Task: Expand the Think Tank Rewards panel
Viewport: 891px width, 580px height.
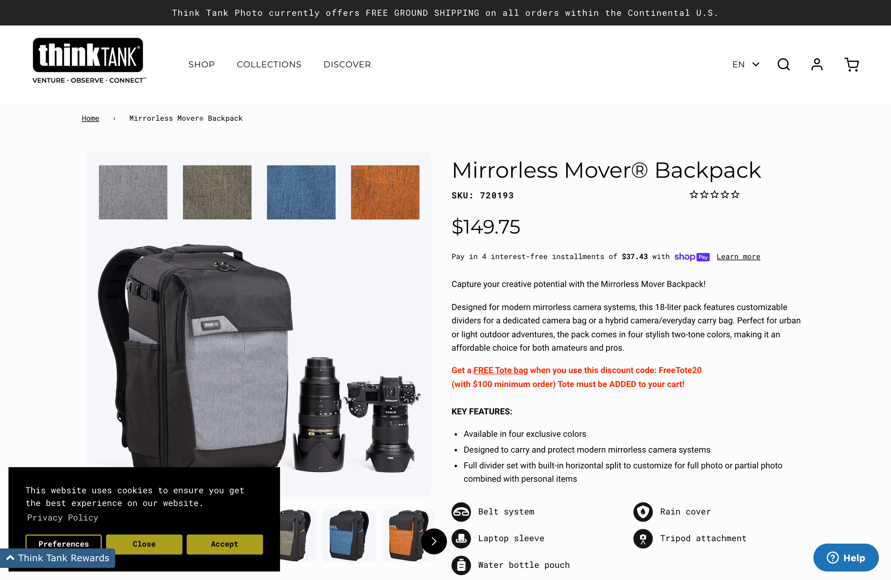Action: [x=58, y=558]
